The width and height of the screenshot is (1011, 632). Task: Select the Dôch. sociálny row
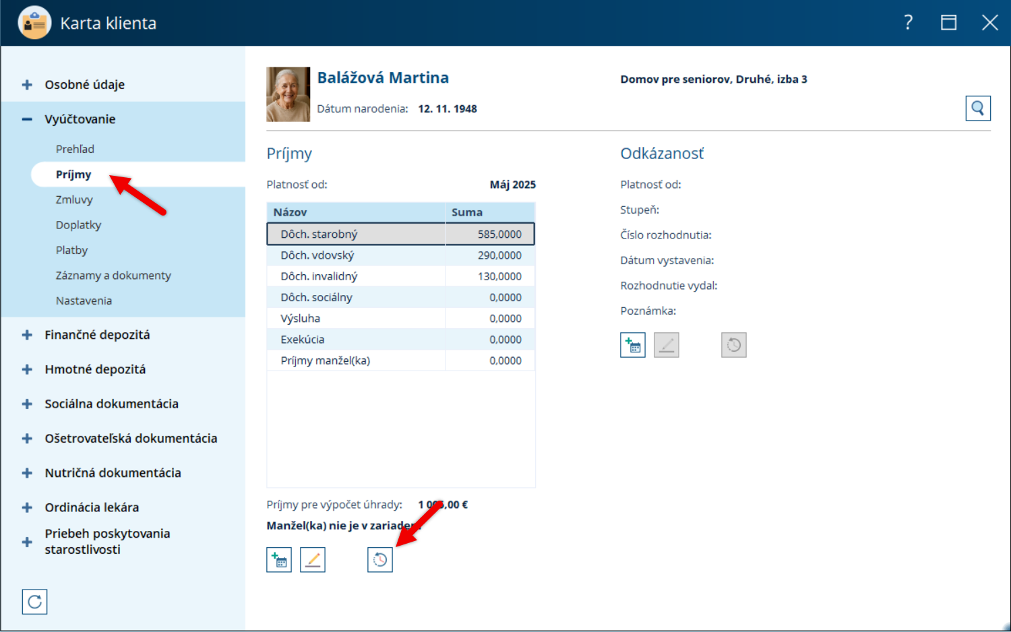tap(401, 297)
